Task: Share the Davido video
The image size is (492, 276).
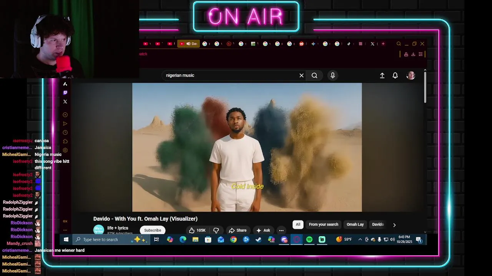Action: pos(238,230)
